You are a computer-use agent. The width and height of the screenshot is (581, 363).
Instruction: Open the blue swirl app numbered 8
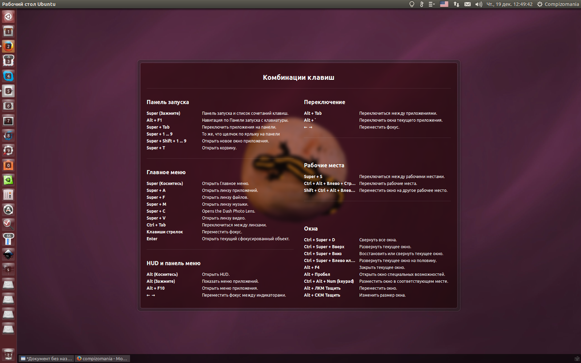tap(8, 136)
